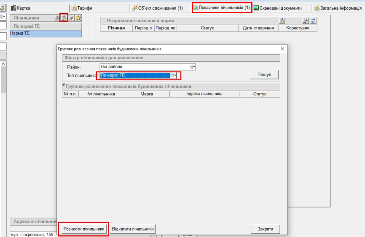Open the Скановані документи tab

coord(277,8)
